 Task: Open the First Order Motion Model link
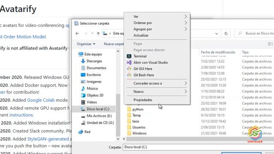pos(23,37)
